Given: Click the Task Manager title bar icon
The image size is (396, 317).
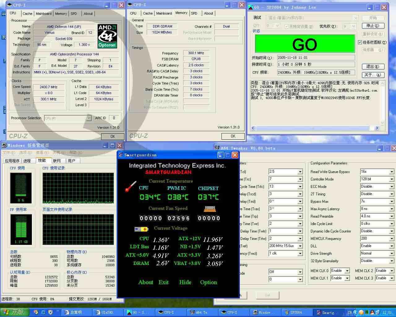Looking at the screenshot, I should (4, 145).
